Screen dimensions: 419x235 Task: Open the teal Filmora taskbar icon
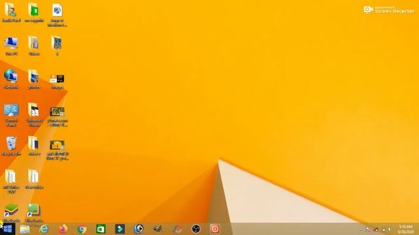[120, 229]
